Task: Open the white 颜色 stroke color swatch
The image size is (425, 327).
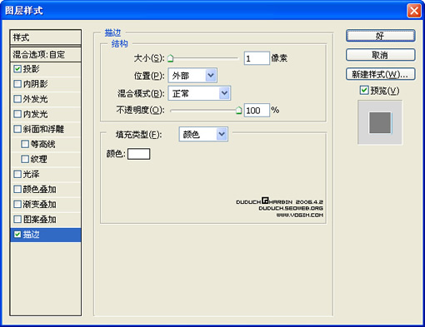Action: (x=138, y=154)
